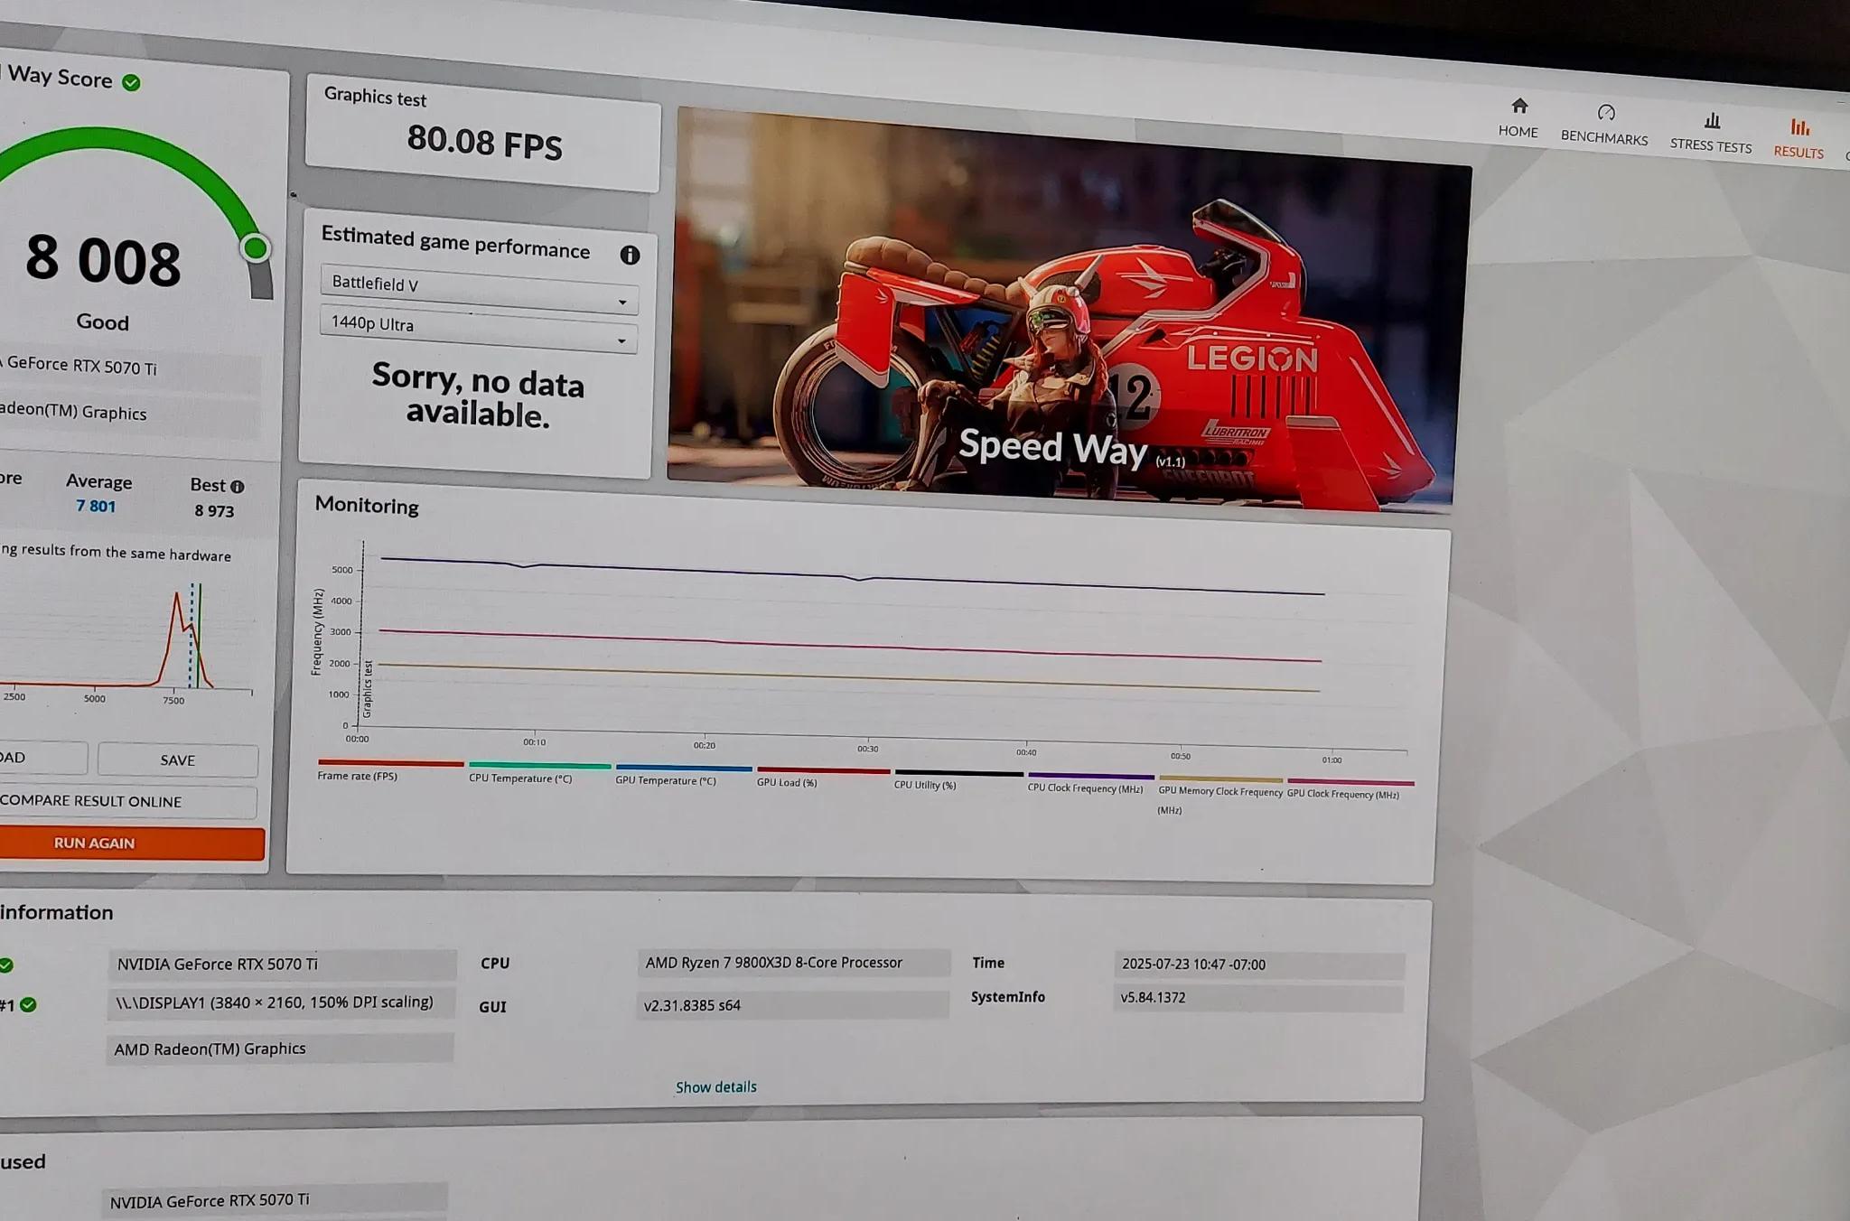Toggle GPU Load (%) legend series
The width and height of the screenshot is (1850, 1221).
(x=787, y=782)
